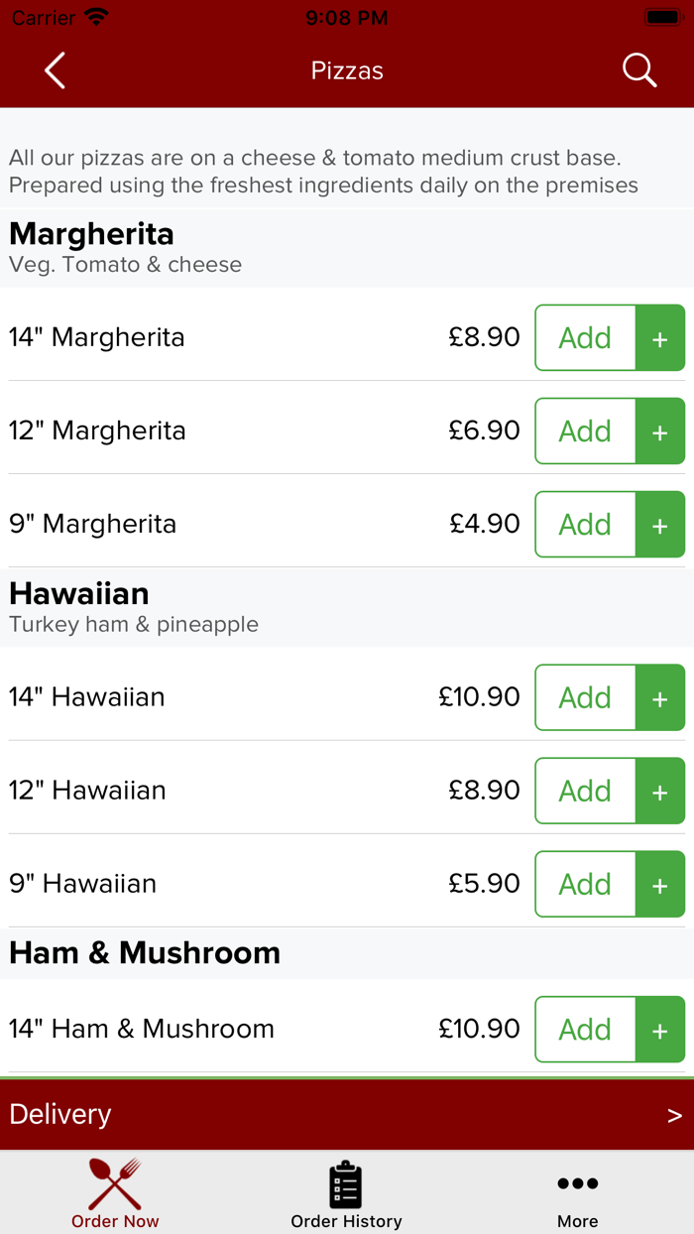
Task: Tap the plus icon for 9" Margherita
Action: 659,525
